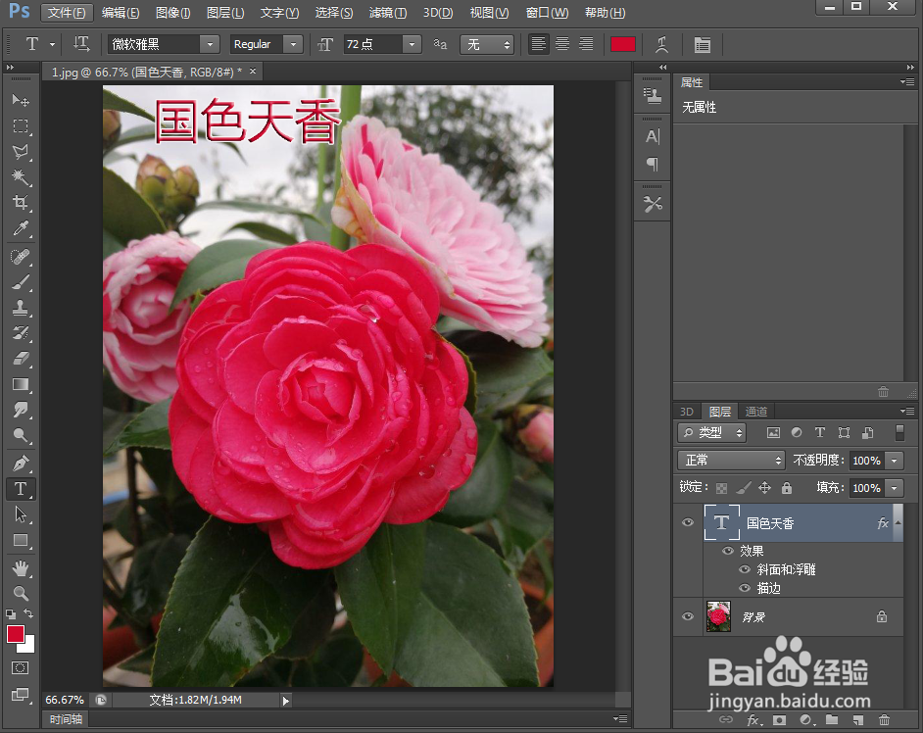The width and height of the screenshot is (923, 733).
Task: Add a layer mask
Action: [x=779, y=720]
